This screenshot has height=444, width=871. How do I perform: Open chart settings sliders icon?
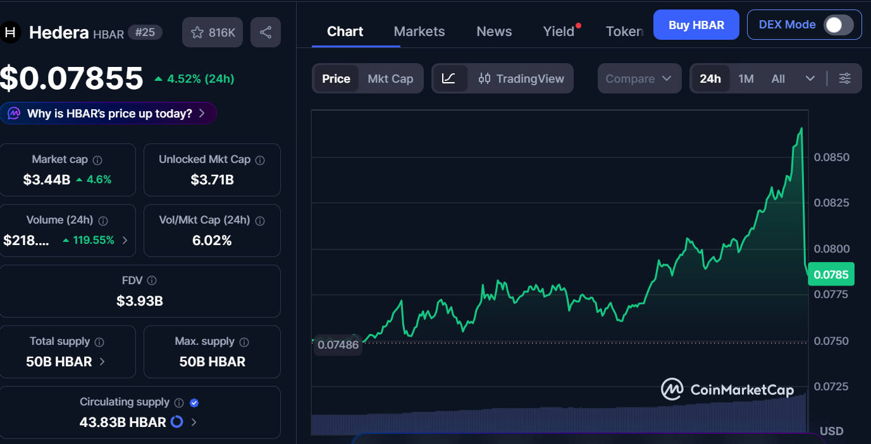click(x=845, y=78)
